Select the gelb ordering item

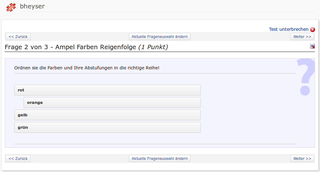[107, 115]
